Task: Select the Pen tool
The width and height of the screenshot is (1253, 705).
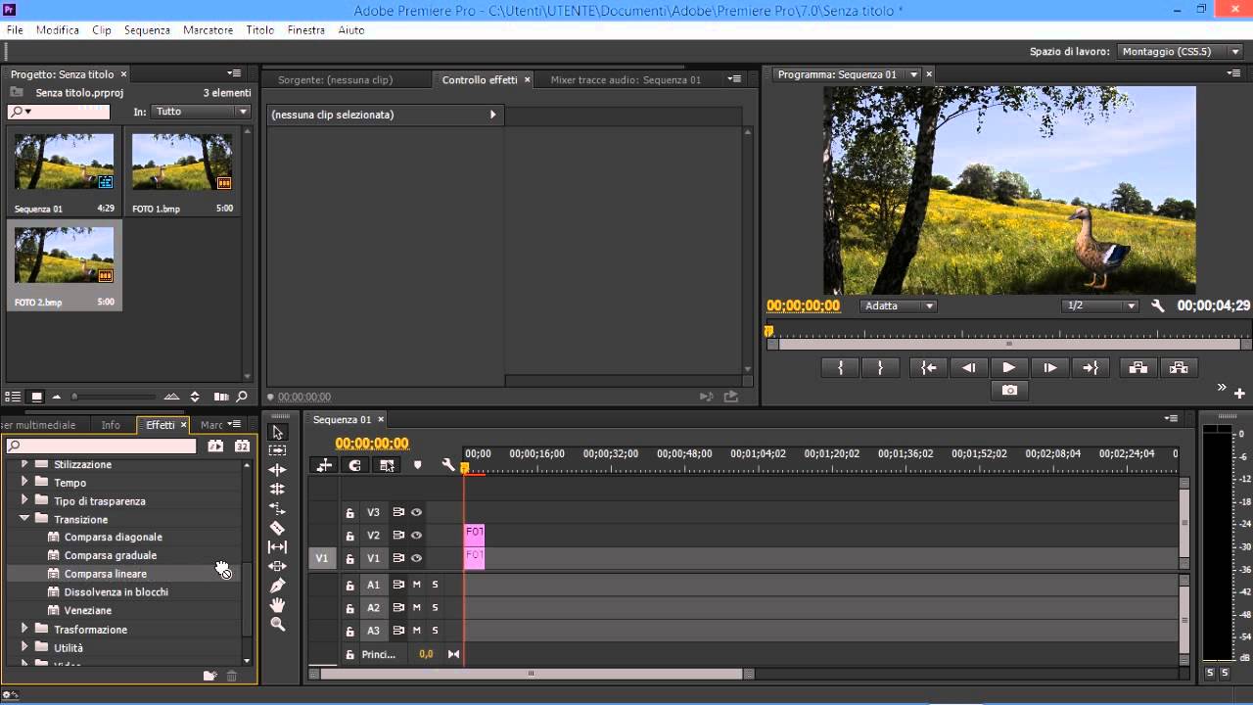Action: click(278, 586)
